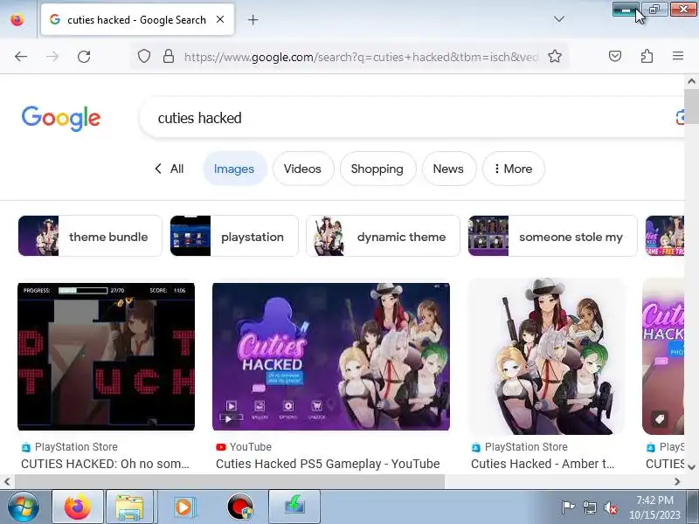
Task: Click the vertical scrollbar up arrow
Action: pos(691,81)
